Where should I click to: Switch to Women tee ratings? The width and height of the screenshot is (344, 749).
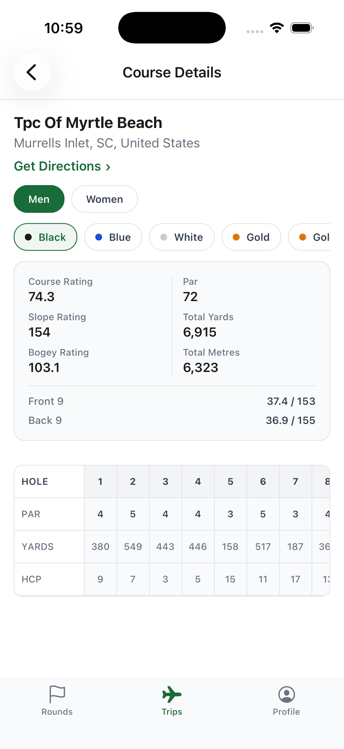click(x=104, y=199)
